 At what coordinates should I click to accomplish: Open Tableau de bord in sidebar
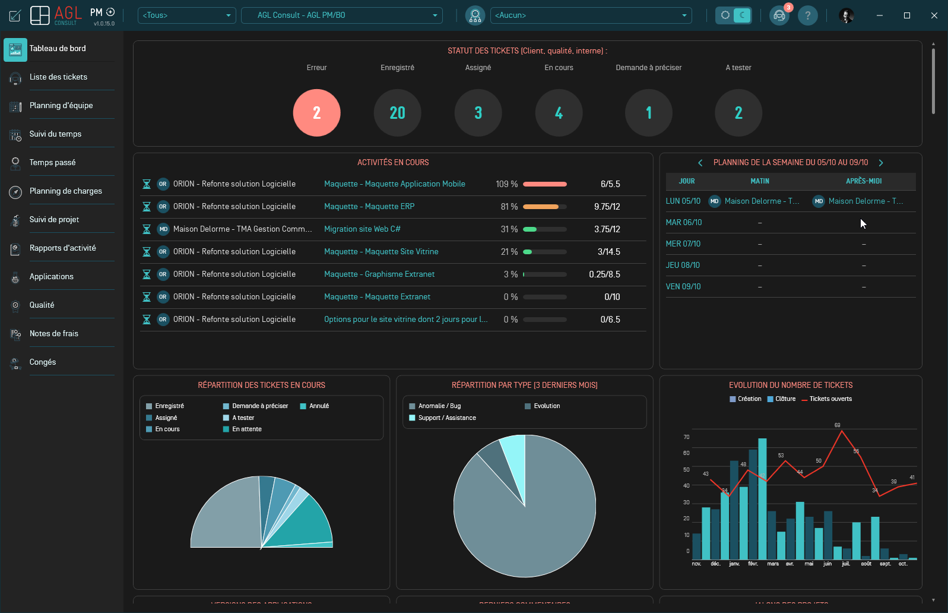coord(59,49)
